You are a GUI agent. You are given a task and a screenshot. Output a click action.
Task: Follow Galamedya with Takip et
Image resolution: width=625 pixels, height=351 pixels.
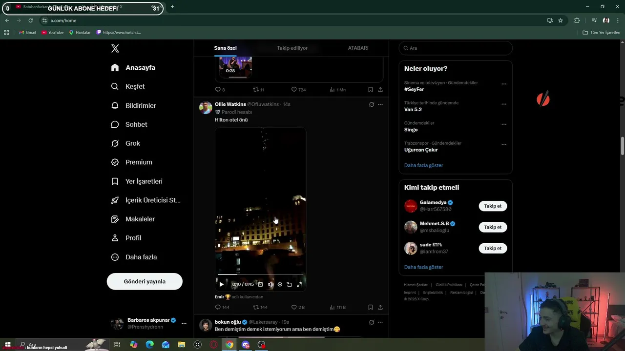pyautogui.click(x=493, y=206)
